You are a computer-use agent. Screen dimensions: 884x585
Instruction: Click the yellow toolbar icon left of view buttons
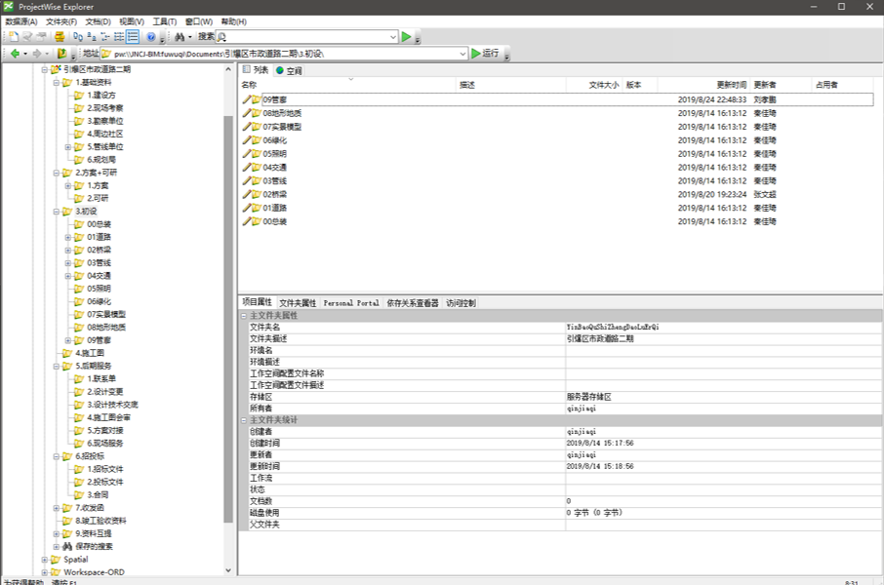[x=60, y=37]
